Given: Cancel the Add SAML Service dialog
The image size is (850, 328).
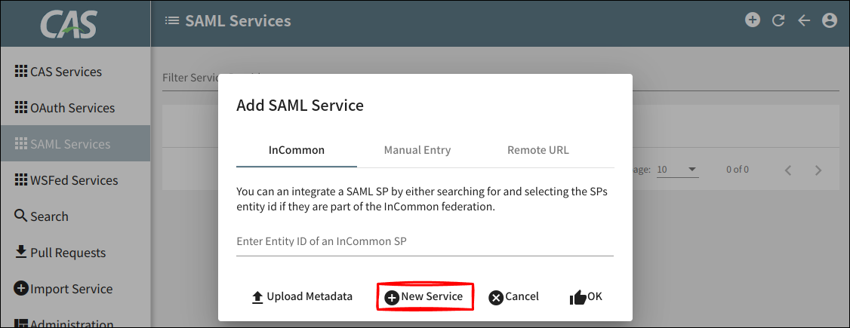Looking at the screenshot, I should (513, 296).
